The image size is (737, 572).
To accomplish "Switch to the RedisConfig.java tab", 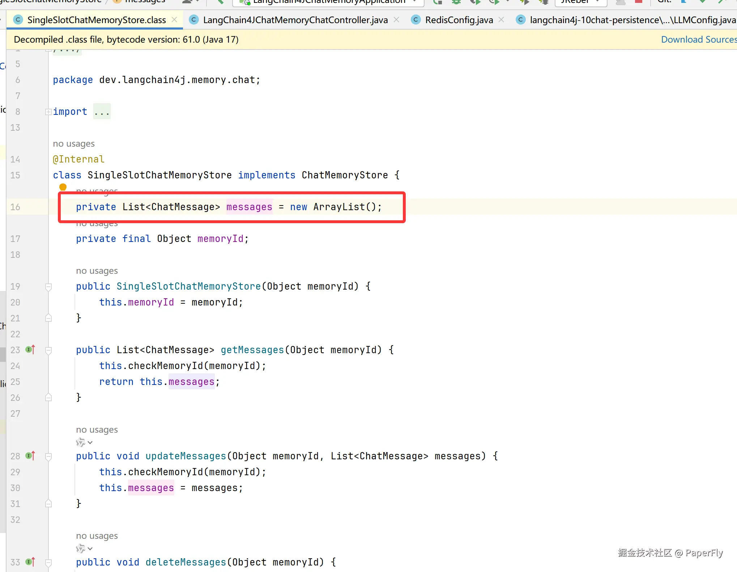I will click(459, 20).
